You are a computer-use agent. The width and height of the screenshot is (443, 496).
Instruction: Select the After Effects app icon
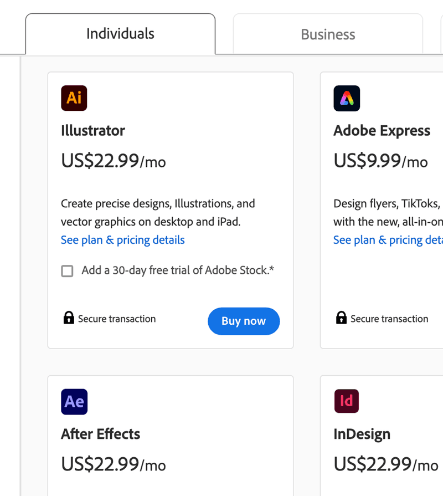pyautogui.click(x=74, y=401)
